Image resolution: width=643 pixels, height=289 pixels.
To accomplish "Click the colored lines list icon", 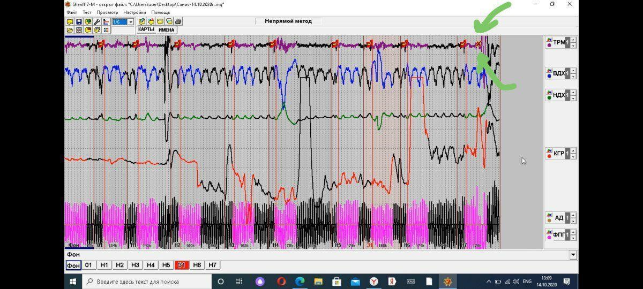I will tap(106, 30).
